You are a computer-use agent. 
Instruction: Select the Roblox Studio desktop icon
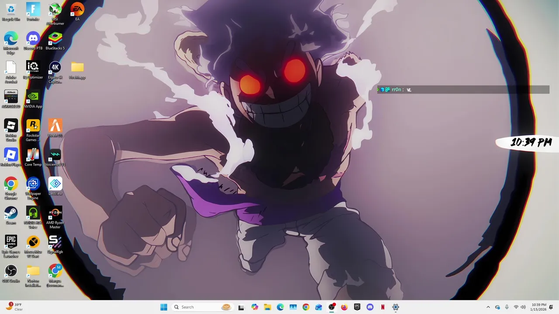coord(11,130)
